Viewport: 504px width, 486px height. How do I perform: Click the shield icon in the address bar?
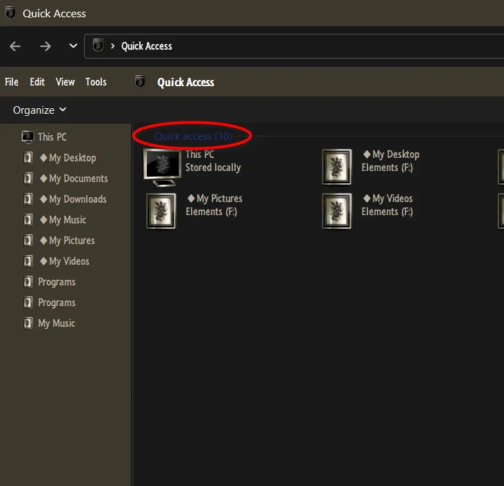click(98, 45)
